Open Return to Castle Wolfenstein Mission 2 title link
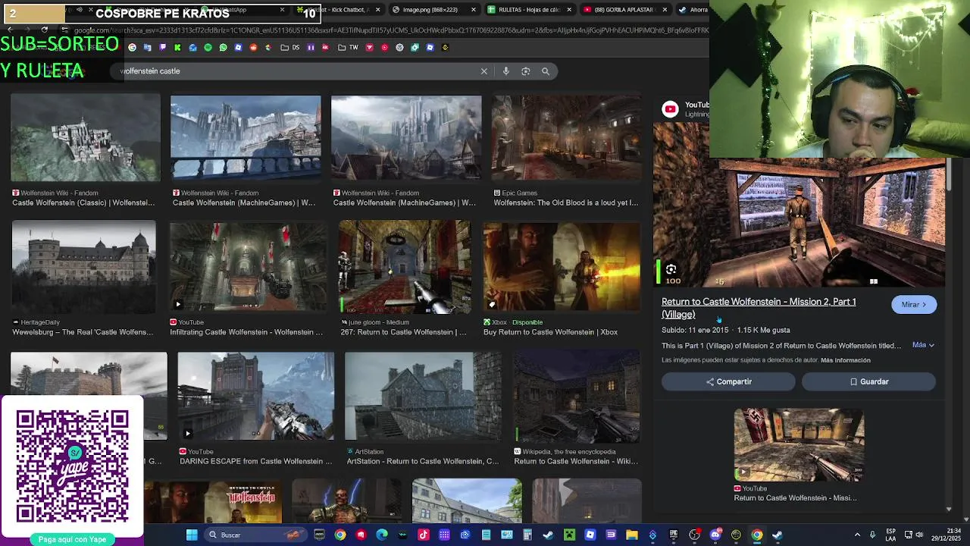The image size is (970, 546). (759, 308)
